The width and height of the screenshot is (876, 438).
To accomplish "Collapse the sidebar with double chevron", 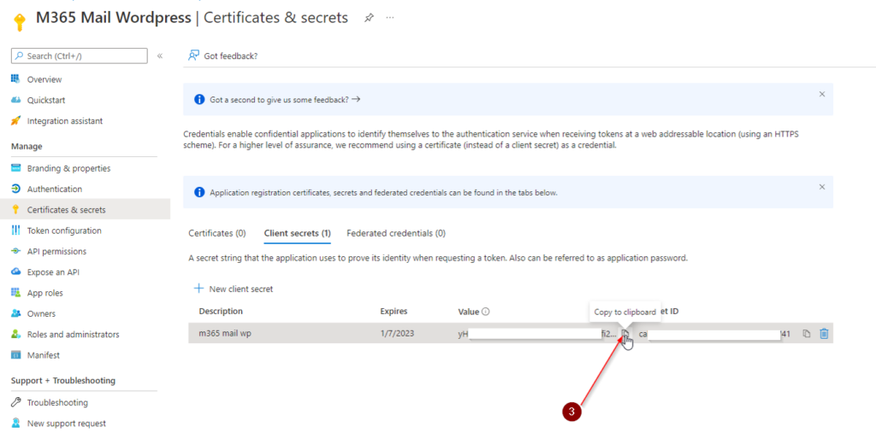I will pyautogui.click(x=160, y=55).
